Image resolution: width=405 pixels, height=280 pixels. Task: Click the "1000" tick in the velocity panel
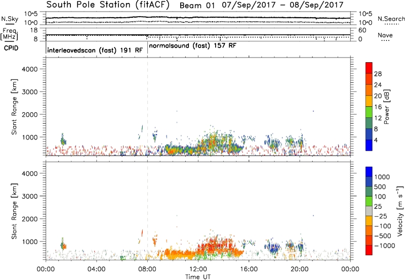pyautogui.click(x=30, y=242)
